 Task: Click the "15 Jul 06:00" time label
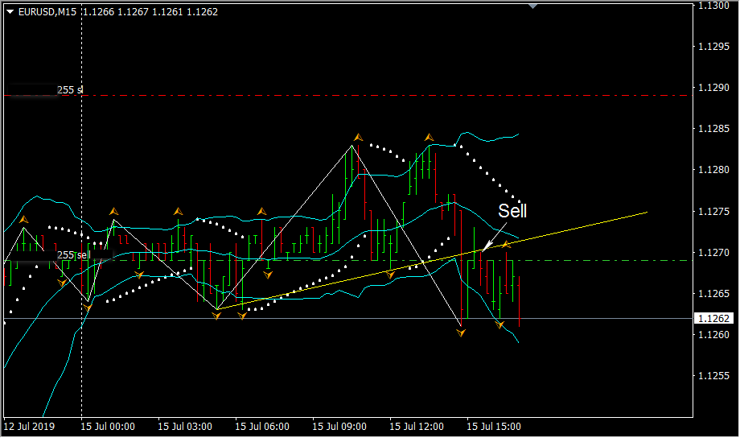(x=262, y=427)
